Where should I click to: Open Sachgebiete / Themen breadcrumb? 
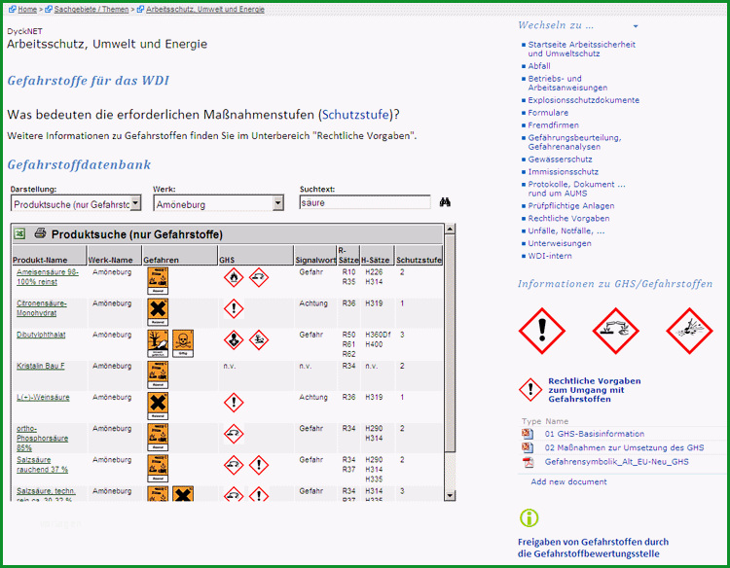[91, 10]
